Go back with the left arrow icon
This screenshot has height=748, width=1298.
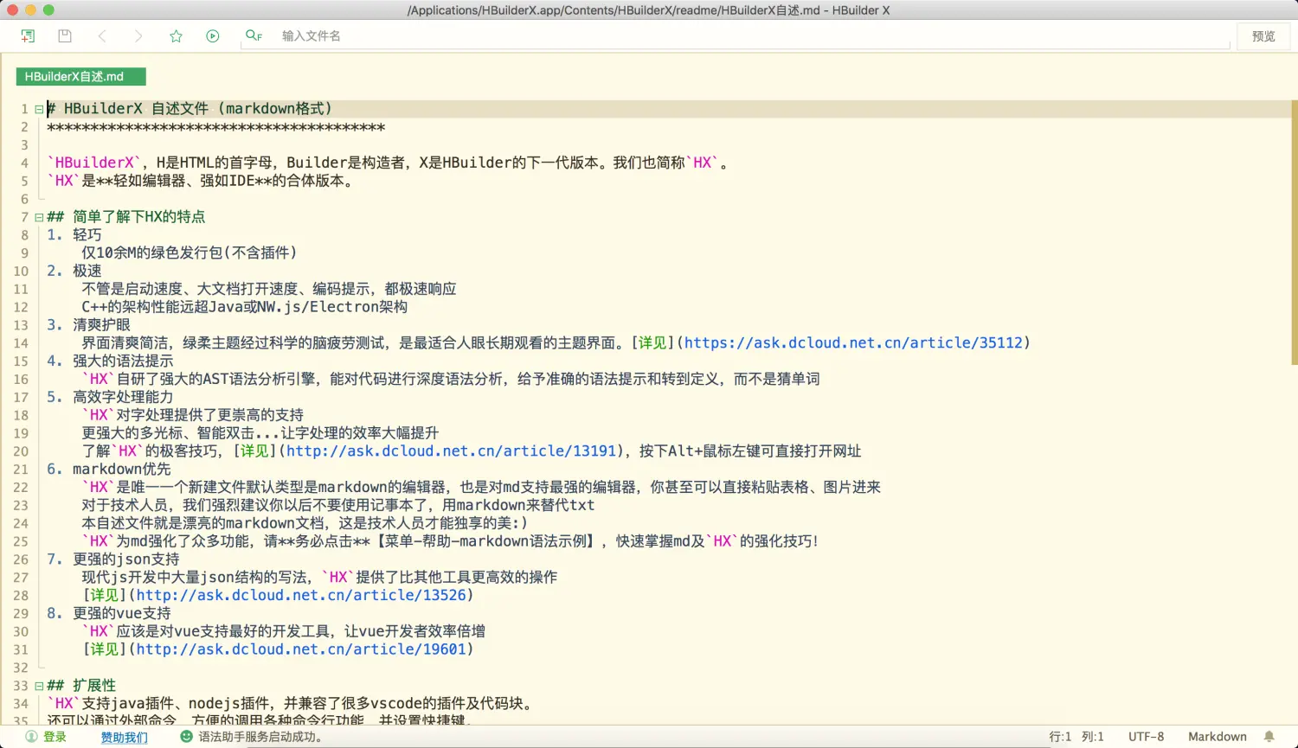pyautogui.click(x=102, y=35)
